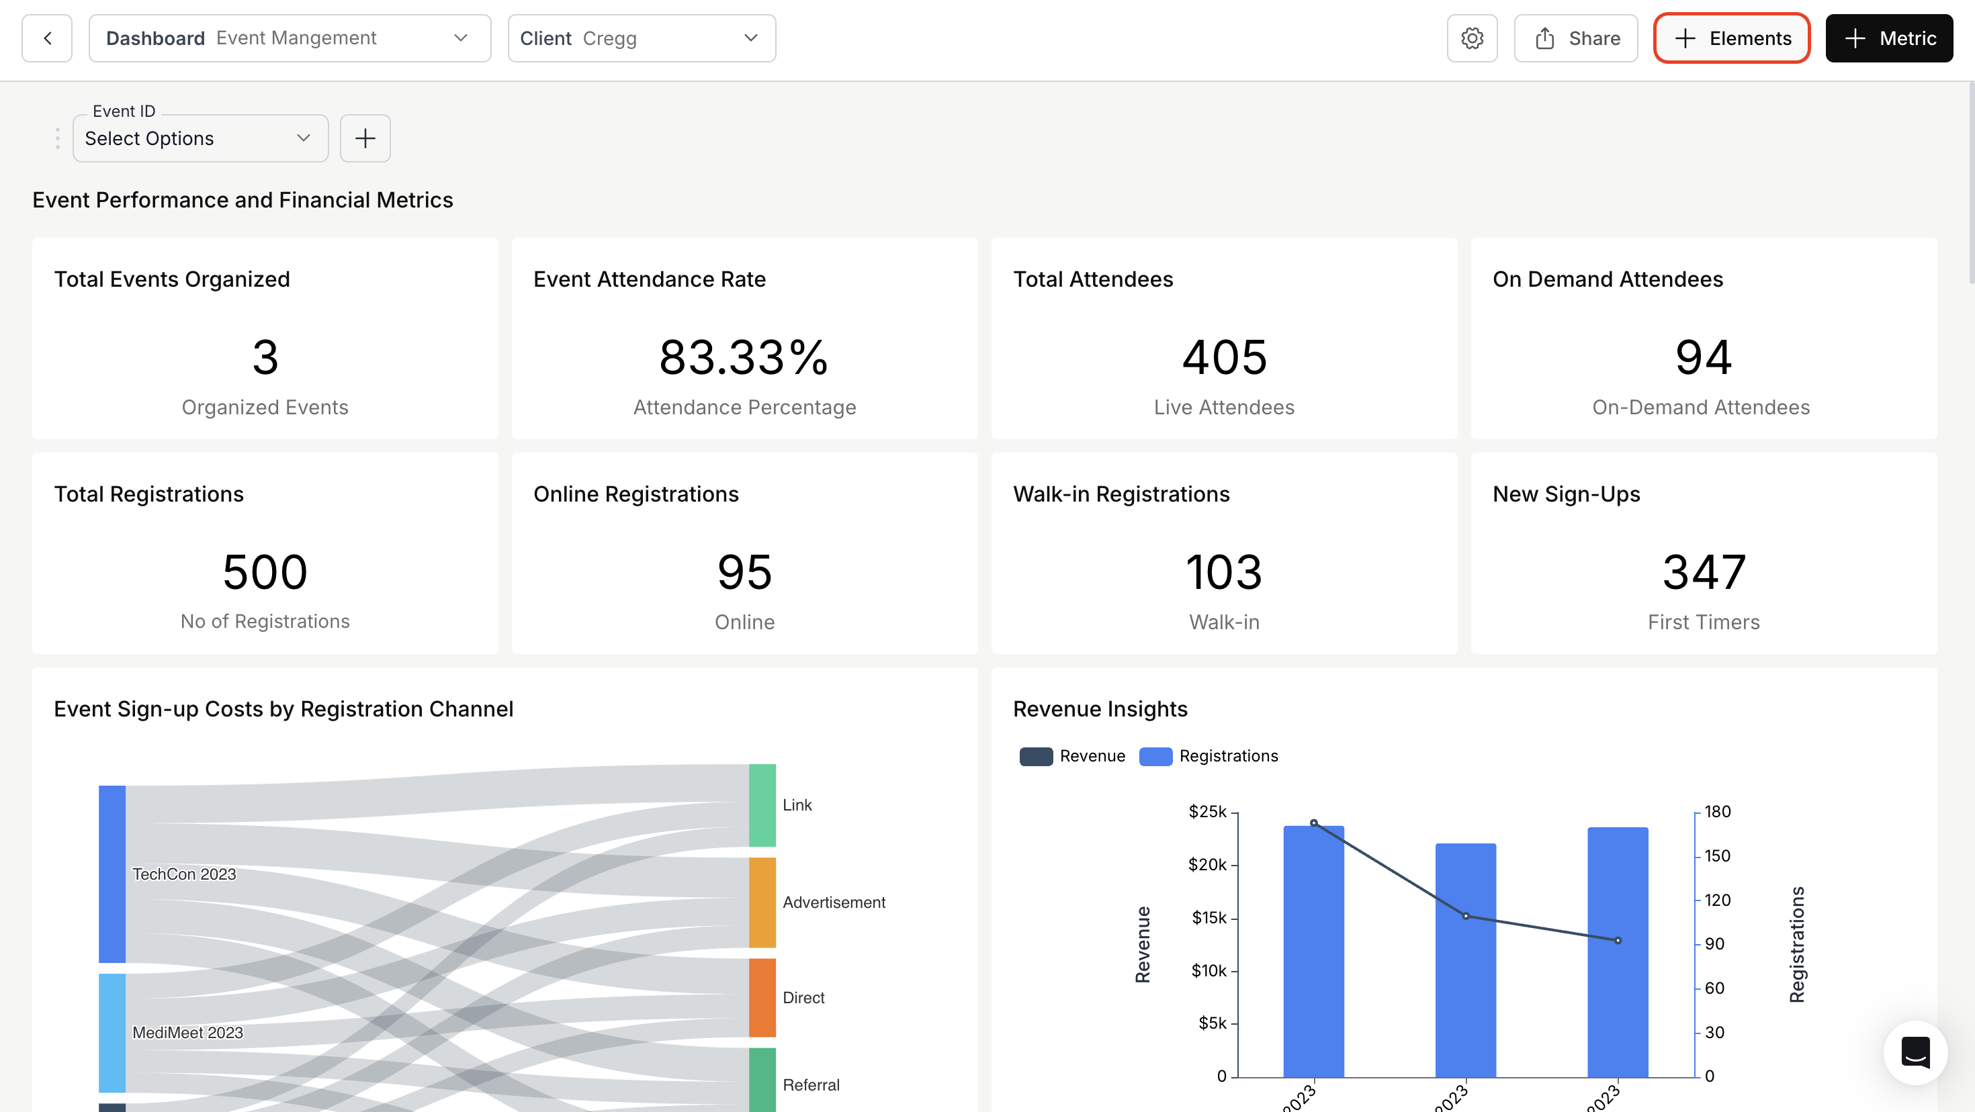Click the Share button
1975x1112 pixels.
1573,38
